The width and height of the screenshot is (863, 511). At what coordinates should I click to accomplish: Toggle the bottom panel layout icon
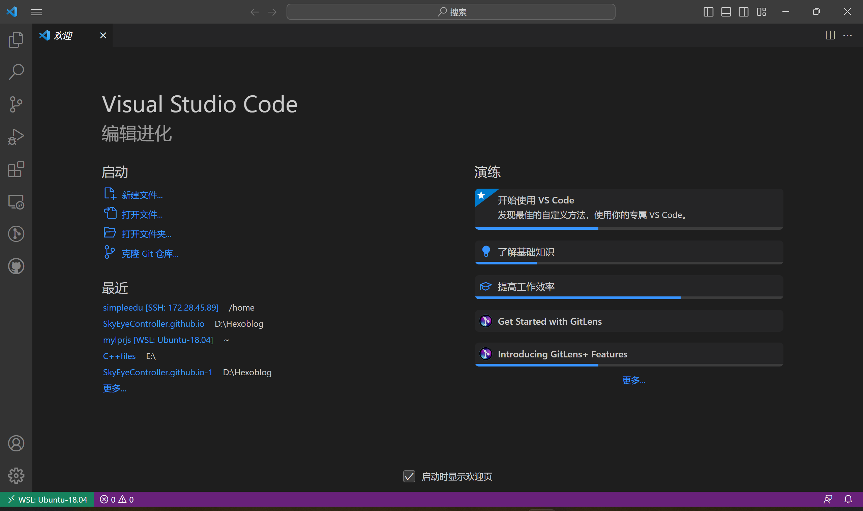[x=726, y=12]
